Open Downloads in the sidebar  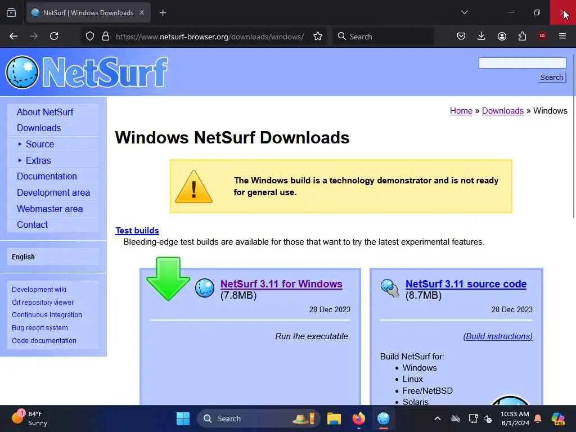point(39,128)
